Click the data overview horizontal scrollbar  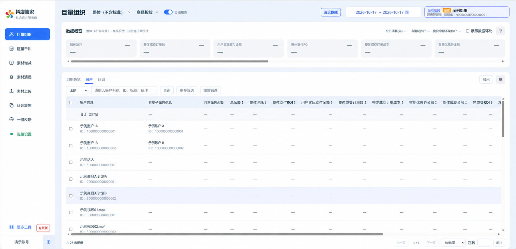click(170, 61)
